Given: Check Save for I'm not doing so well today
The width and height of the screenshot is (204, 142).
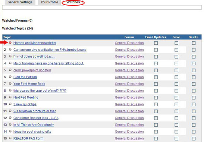Looking at the screenshot, I should (176, 57).
